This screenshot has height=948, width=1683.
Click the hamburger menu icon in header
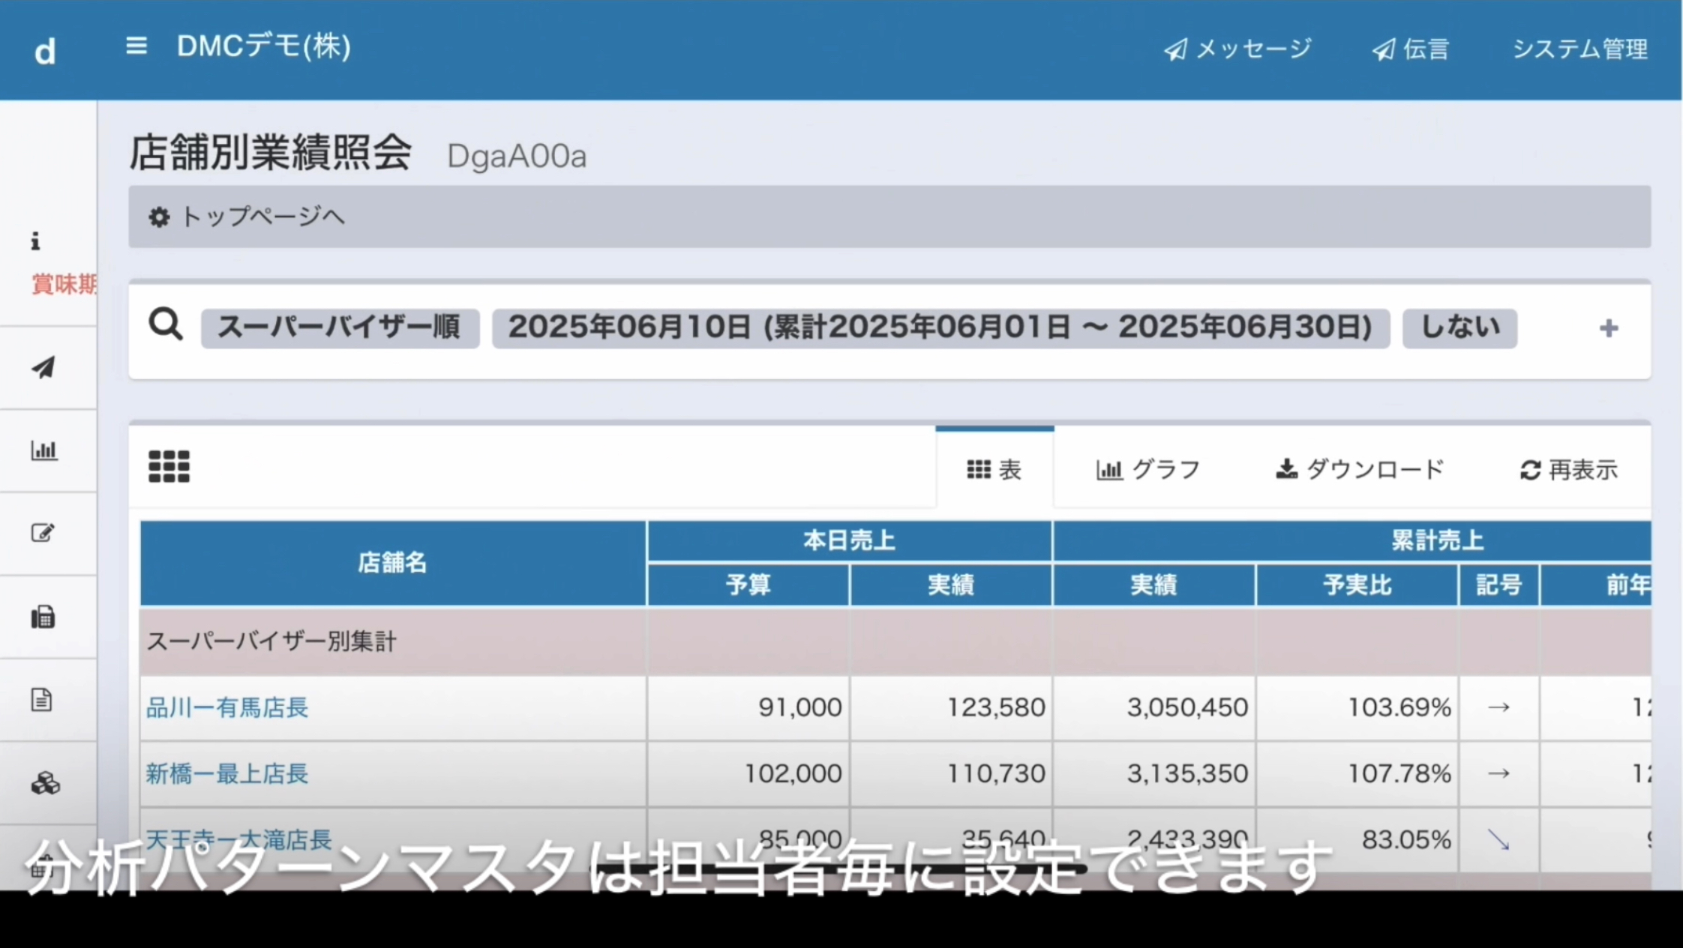point(136,46)
